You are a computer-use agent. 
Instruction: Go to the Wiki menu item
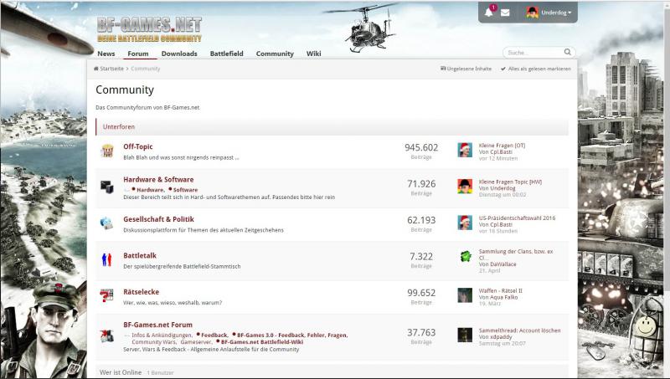coord(313,54)
